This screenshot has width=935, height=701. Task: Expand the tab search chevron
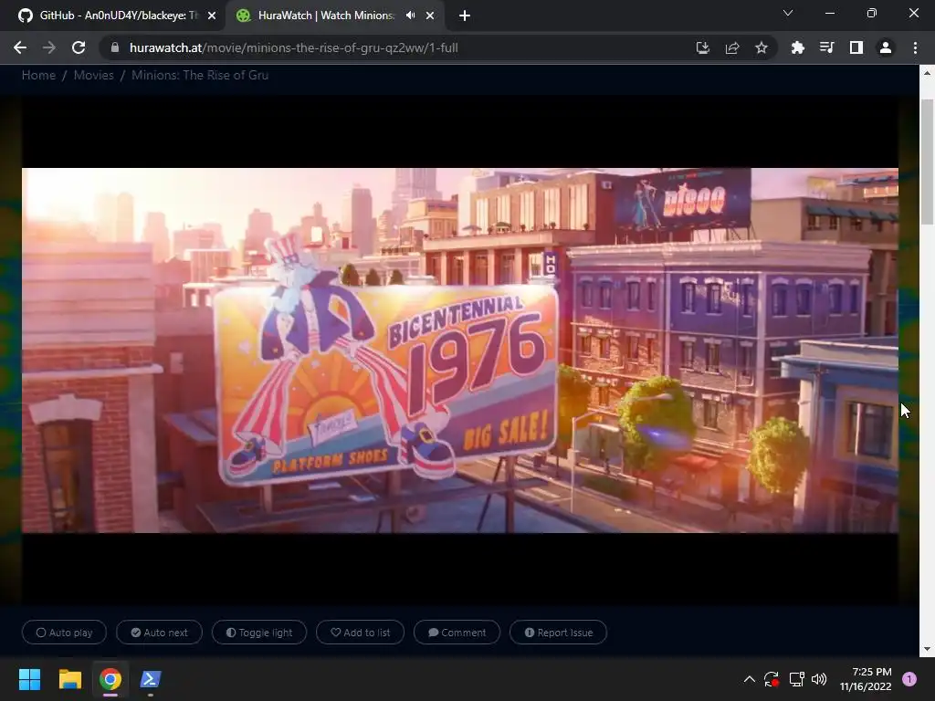788,13
